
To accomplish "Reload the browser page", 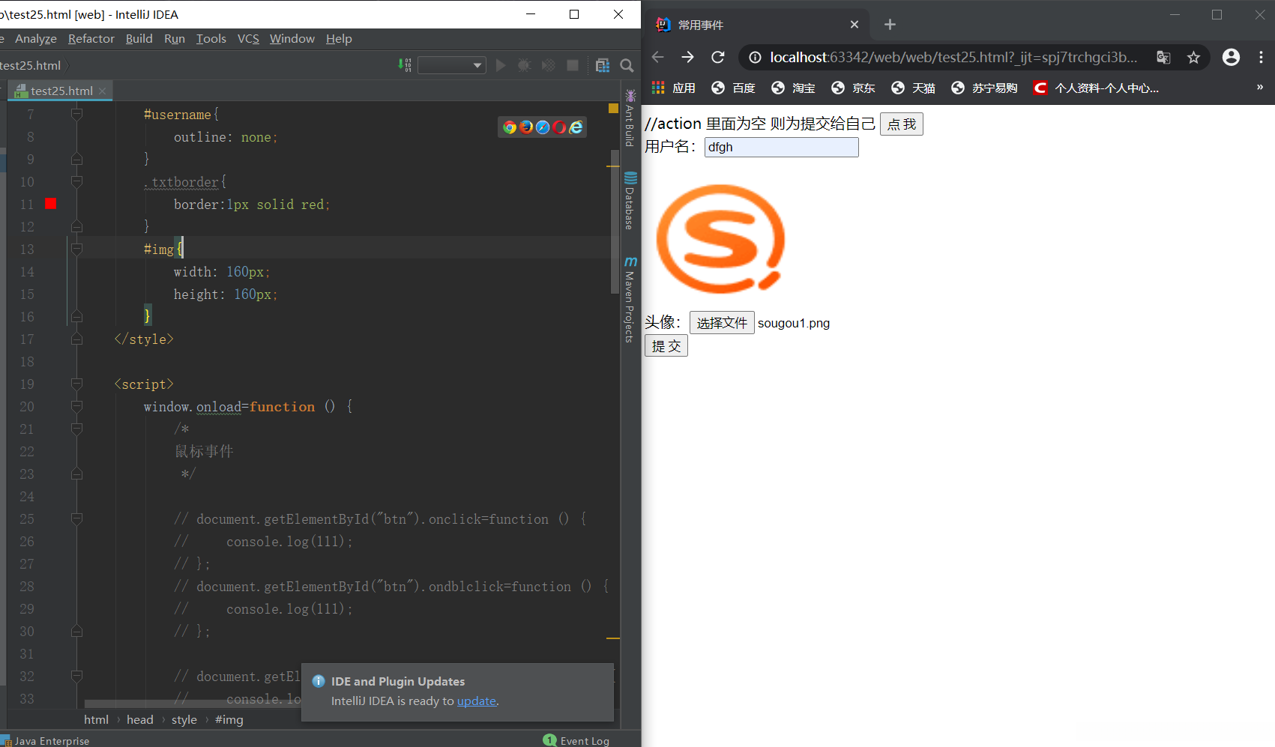I will (717, 58).
